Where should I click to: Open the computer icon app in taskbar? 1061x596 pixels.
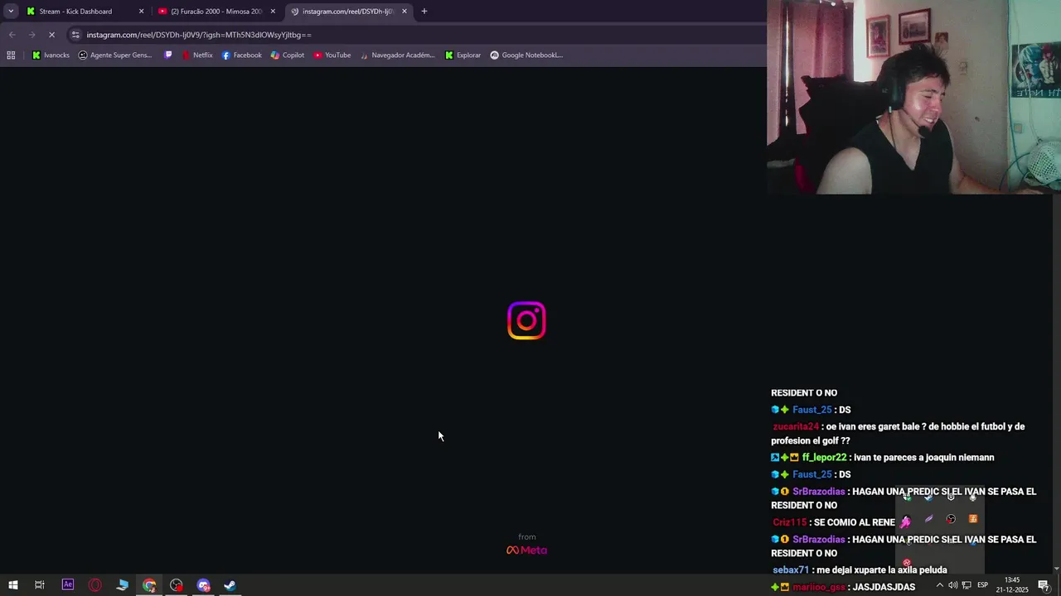point(123,585)
